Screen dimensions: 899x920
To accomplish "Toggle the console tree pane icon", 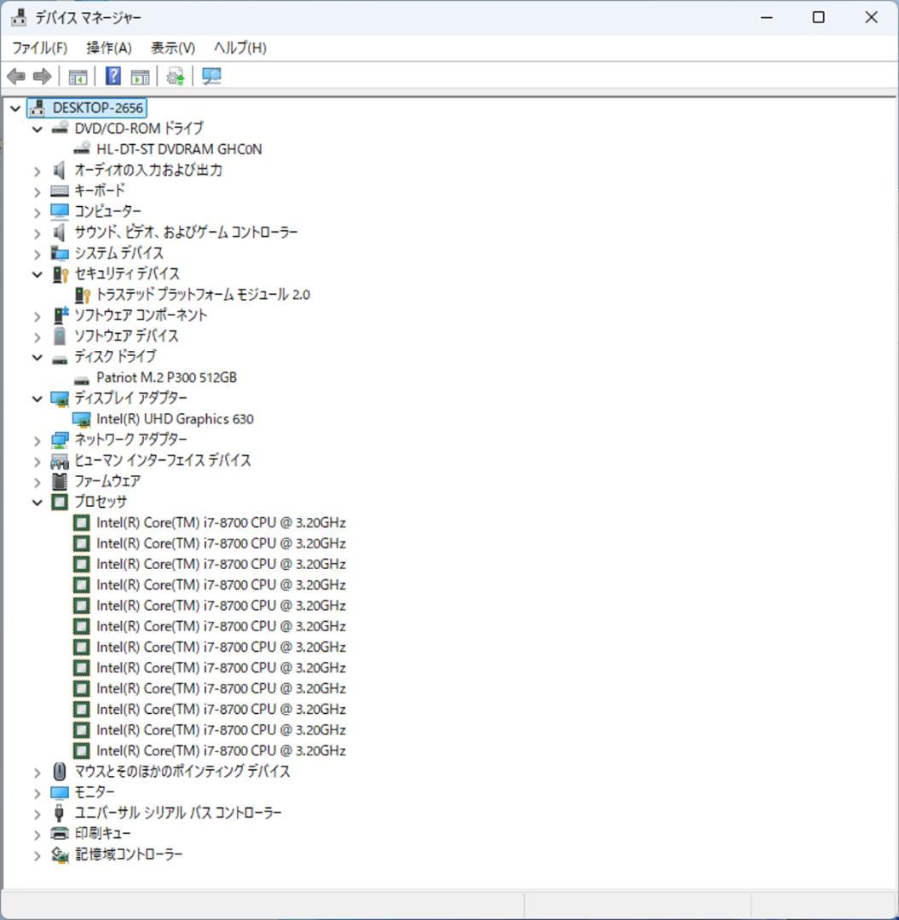I will click(x=78, y=77).
